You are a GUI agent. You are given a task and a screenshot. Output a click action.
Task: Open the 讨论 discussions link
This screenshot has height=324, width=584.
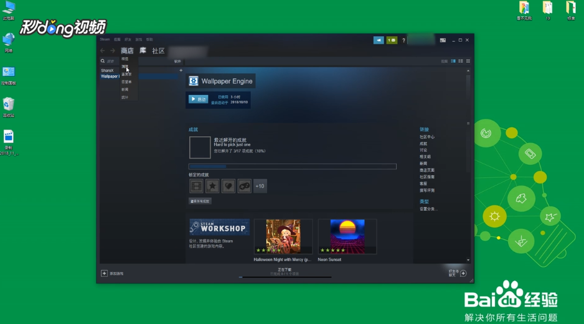coord(423,150)
